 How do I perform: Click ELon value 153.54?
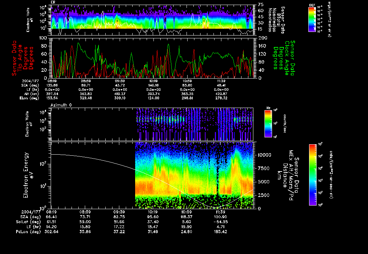click(52, 98)
